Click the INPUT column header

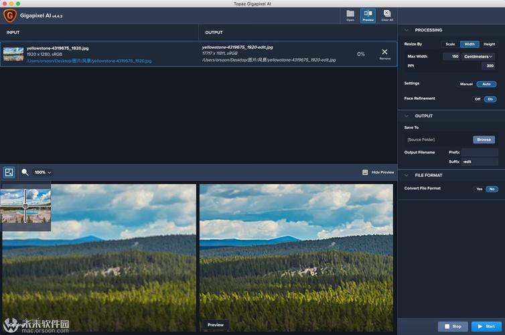point(13,33)
